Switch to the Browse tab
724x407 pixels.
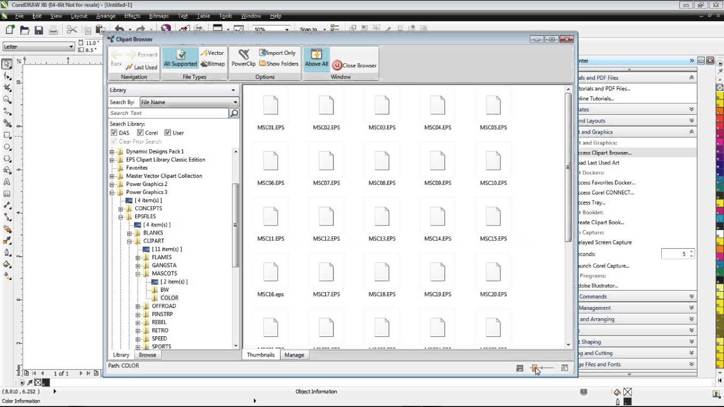pos(147,355)
